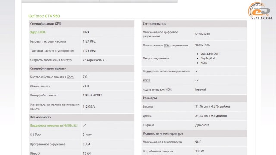Click the '5120x3200' resolution value
The height and width of the screenshot is (155, 276).
coord(202,34)
